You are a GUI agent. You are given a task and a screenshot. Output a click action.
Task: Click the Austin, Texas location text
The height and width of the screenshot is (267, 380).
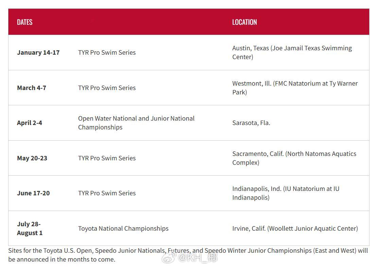point(292,53)
